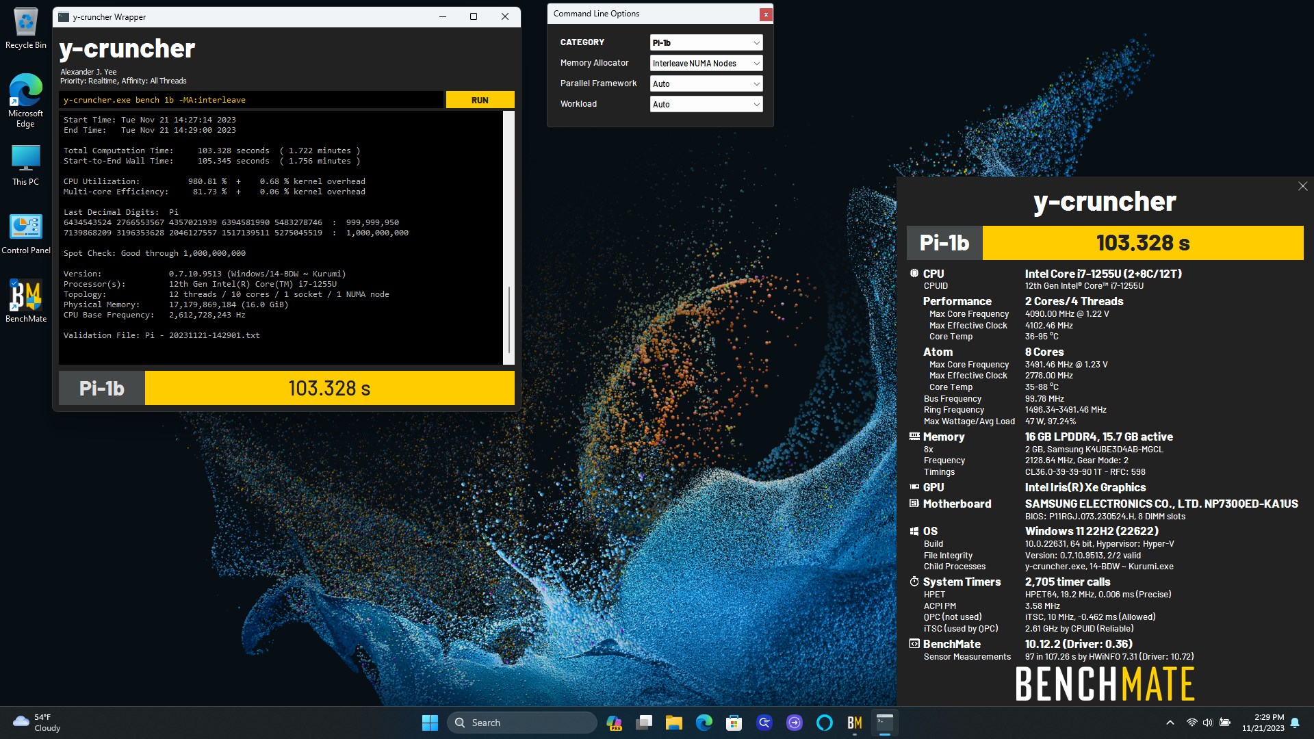This screenshot has height=739, width=1314.
Task: Click the Pi-1b label in BenchMate result panel
Action: pyautogui.click(x=944, y=243)
